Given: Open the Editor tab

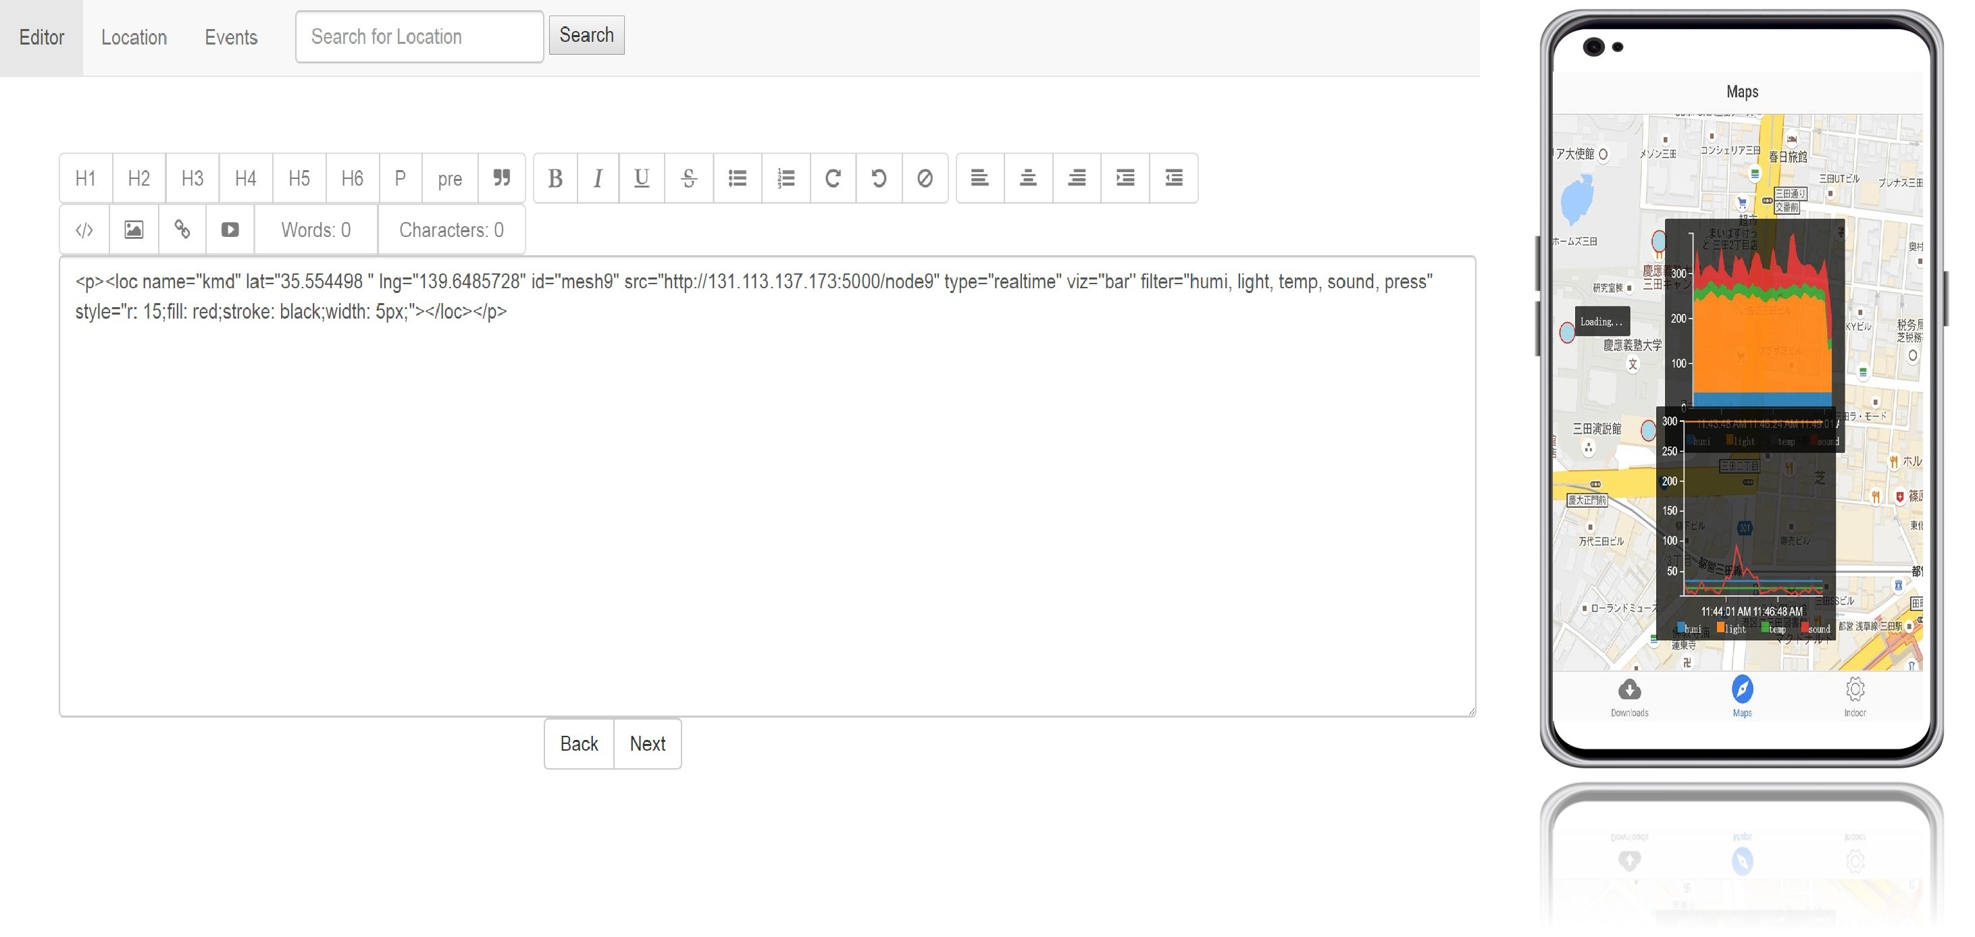Looking at the screenshot, I should click(41, 38).
